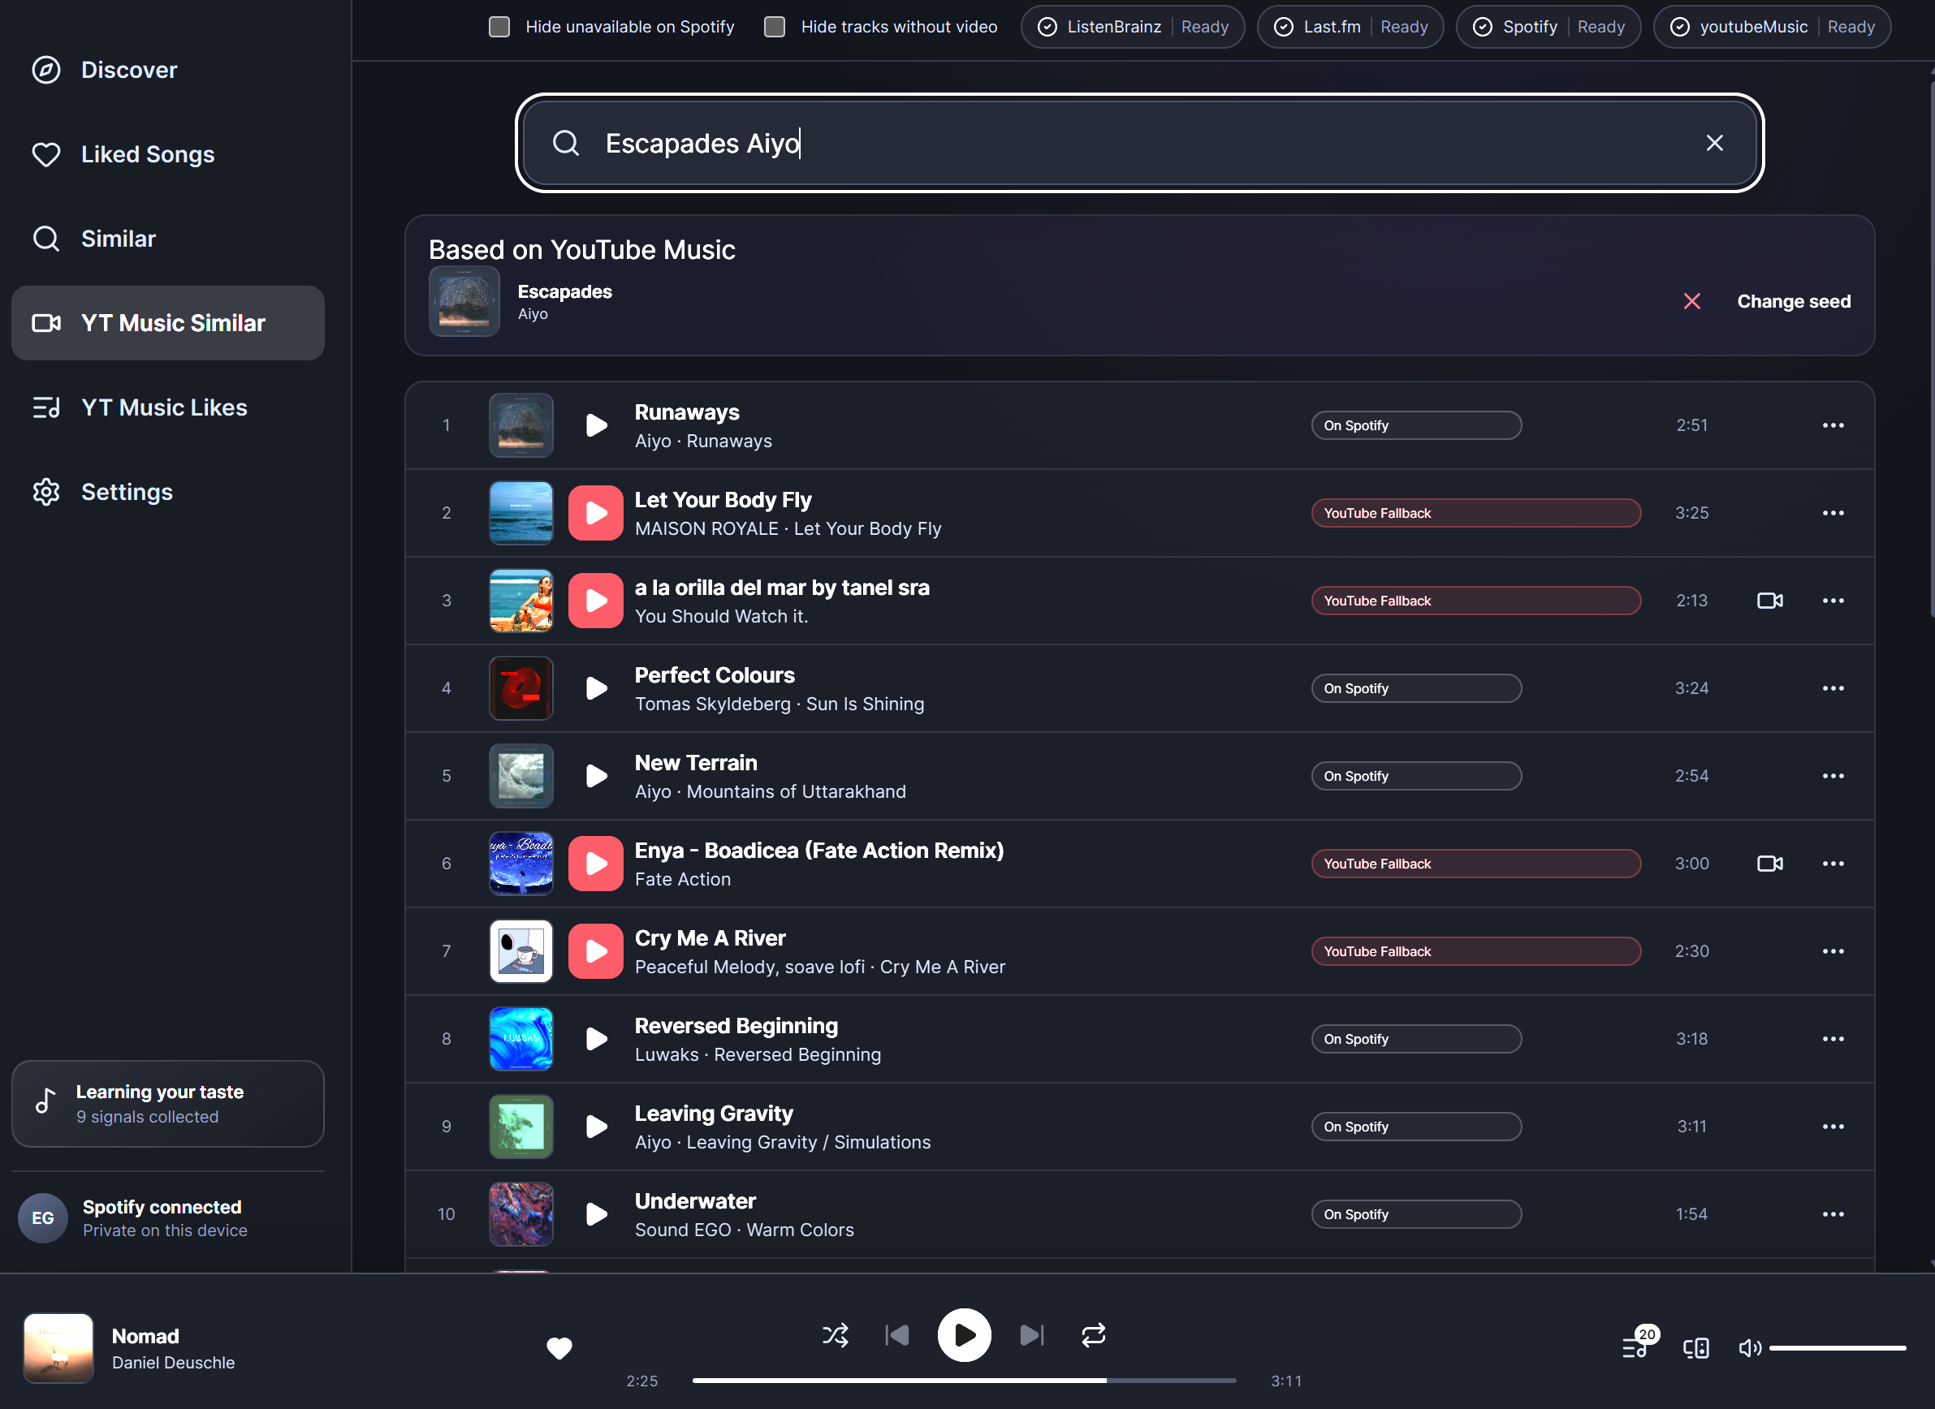Open the Similar page

click(x=168, y=239)
